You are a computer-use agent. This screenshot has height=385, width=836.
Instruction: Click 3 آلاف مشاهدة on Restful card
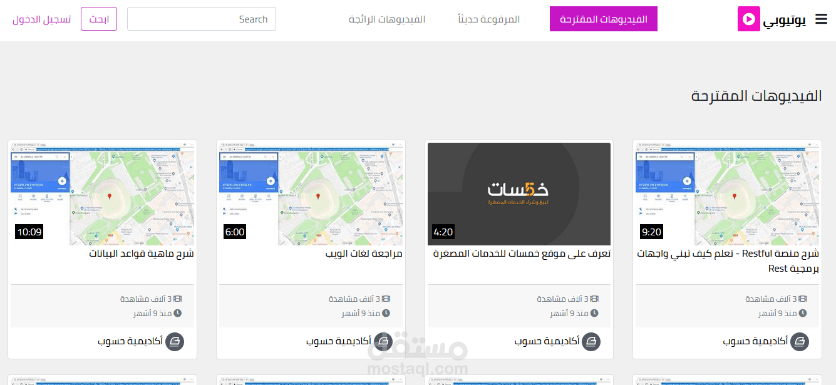[x=771, y=299]
